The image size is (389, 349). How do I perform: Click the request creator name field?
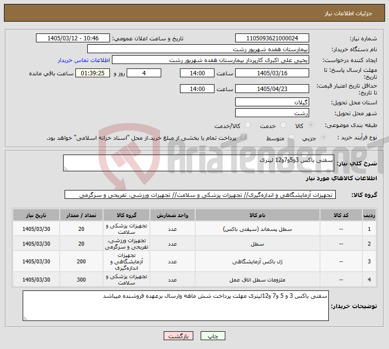(211, 60)
